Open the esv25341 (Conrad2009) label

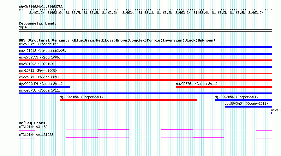tap(39, 77)
